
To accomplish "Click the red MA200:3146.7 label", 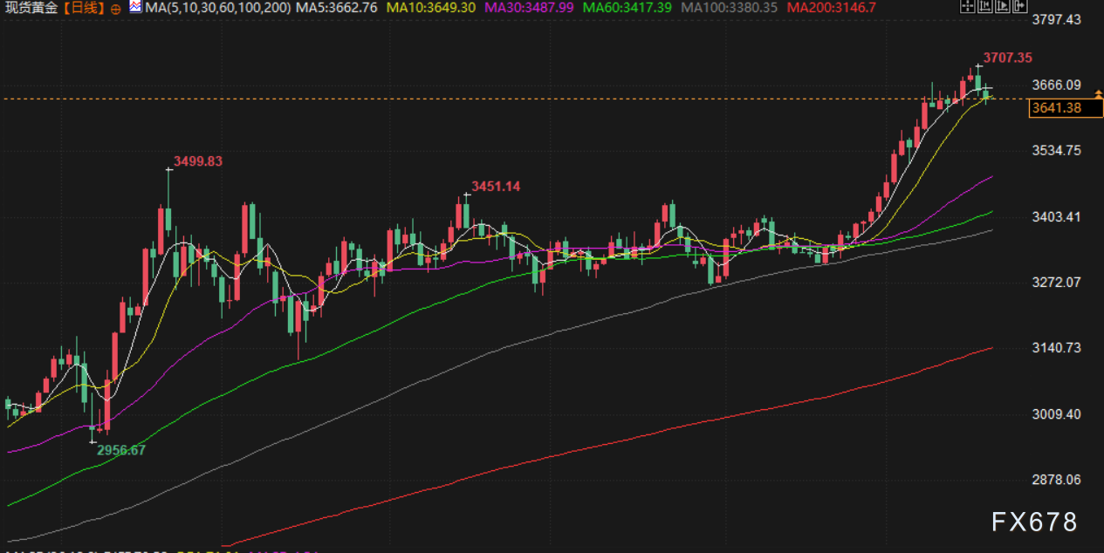I will click(x=831, y=7).
